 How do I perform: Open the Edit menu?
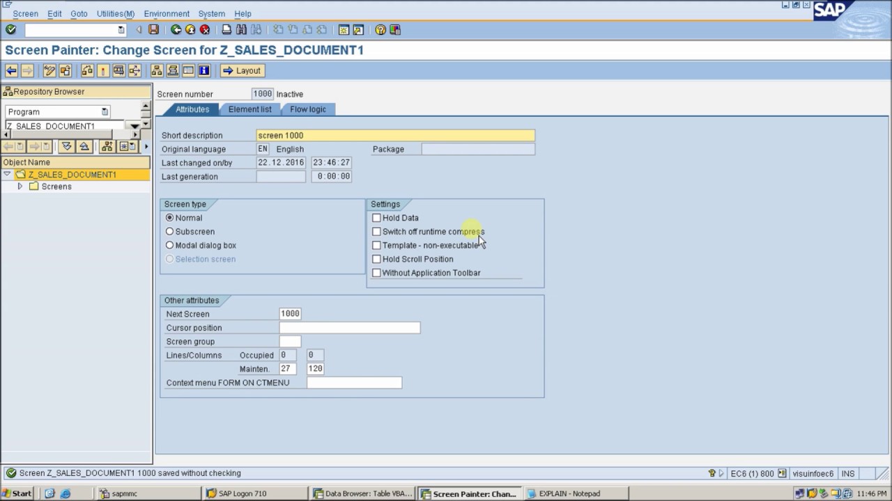pyautogui.click(x=54, y=13)
